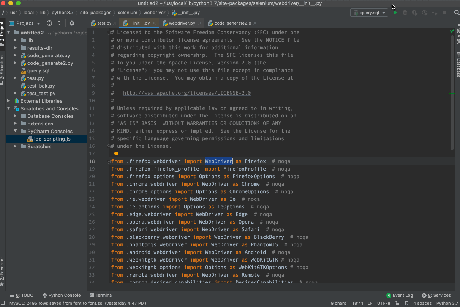Run with coverage icon in toolbar
Screen dimensions: 460x307
coord(415,13)
